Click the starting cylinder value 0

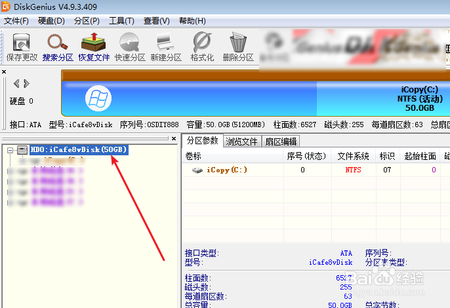(434, 170)
